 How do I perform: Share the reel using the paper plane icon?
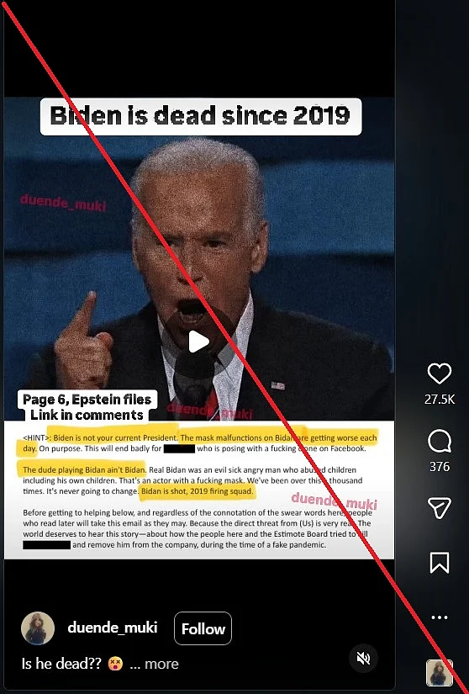(x=440, y=507)
